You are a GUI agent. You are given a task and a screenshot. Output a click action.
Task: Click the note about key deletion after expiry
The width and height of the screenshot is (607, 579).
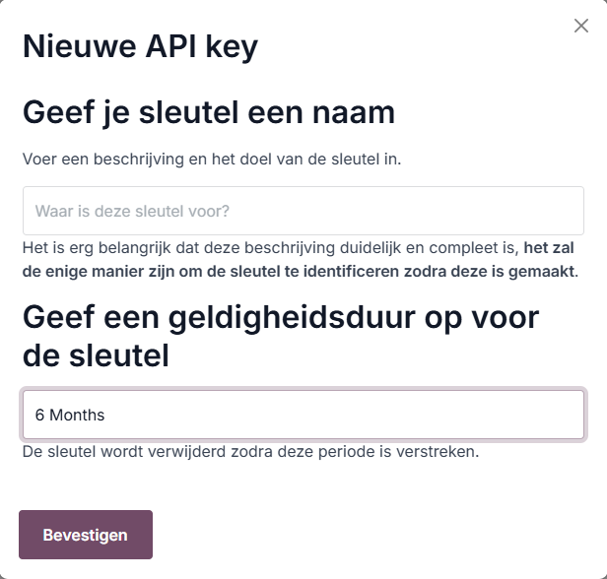click(x=250, y=452)
